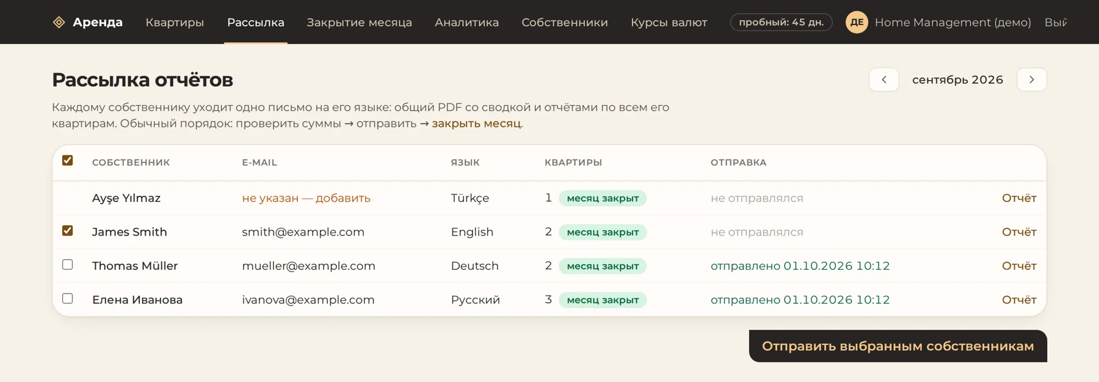Screen dimensions: 1099x382
Task: Click the English language cell
Action: coord(472,232)
